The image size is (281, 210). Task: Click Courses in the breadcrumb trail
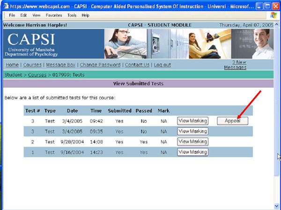point(37,75)
